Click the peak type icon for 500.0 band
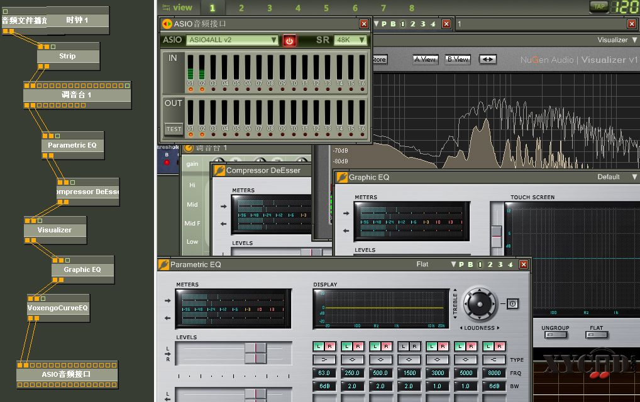The width and height of the screenshot is (640, 402). pyautogui.click(x=380, y=359)
